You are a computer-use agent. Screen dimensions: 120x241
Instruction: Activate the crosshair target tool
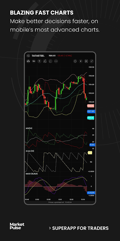click(x=75, y=61)
